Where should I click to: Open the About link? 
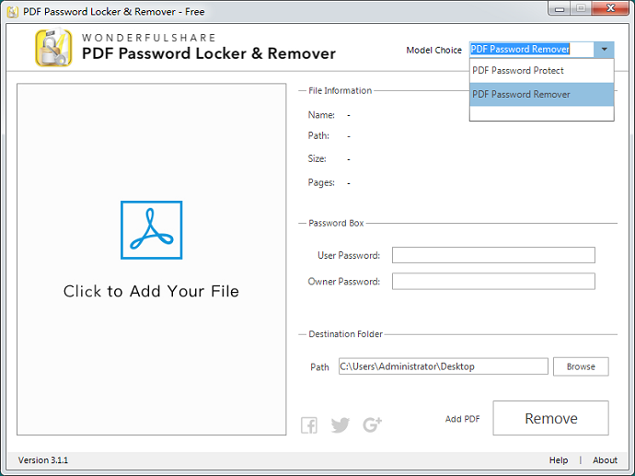605,460
